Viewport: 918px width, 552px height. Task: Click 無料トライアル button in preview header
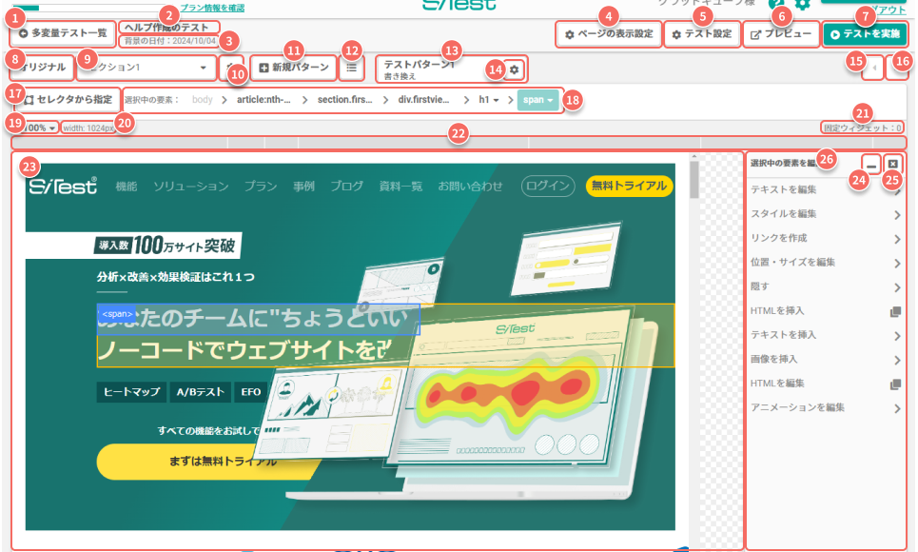[629, 186]
